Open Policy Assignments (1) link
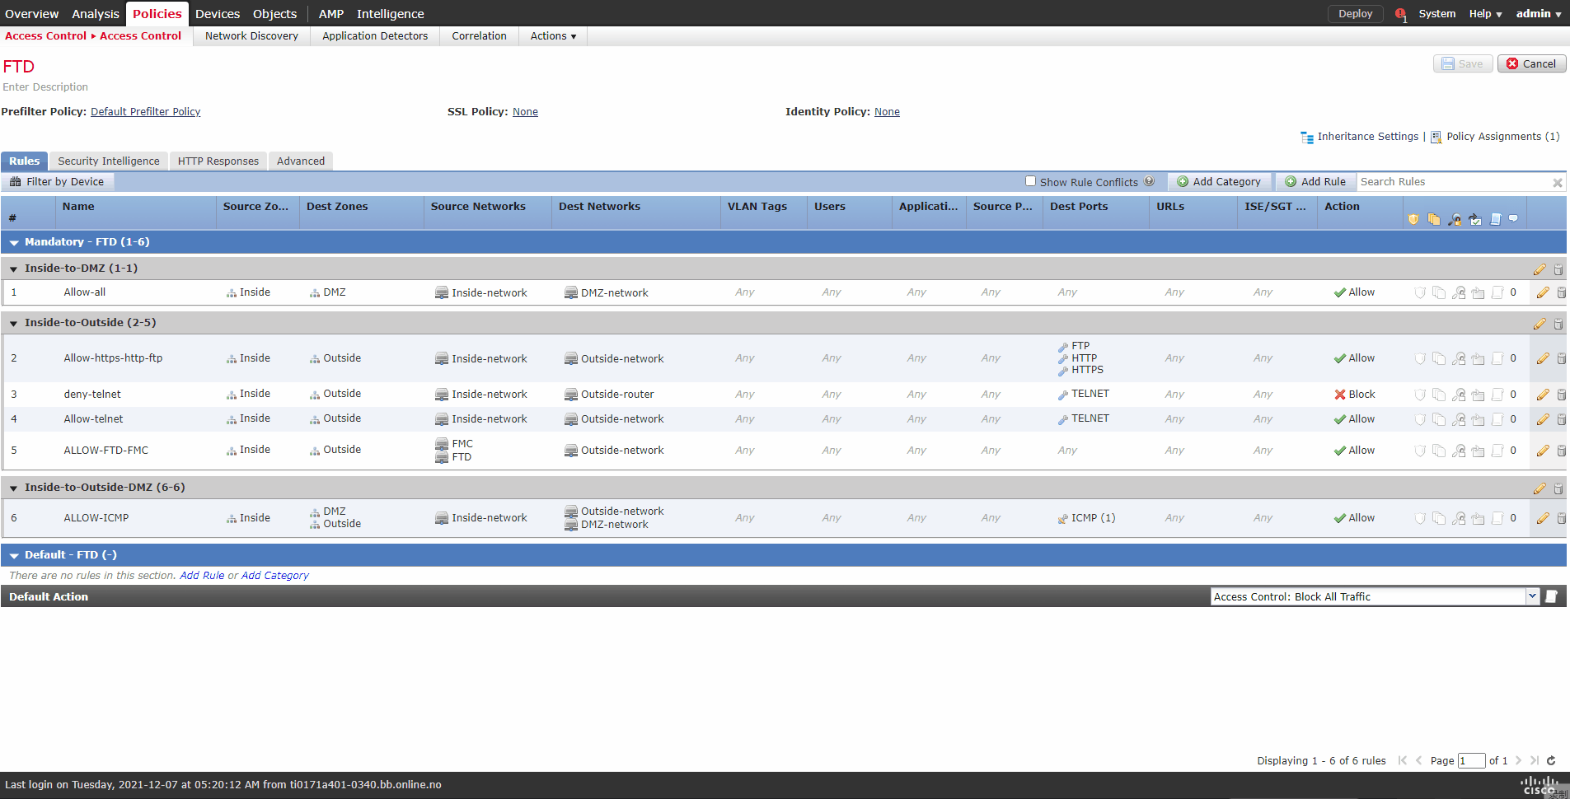This screenshot has height=799, width=1570. pos(1503,137)
